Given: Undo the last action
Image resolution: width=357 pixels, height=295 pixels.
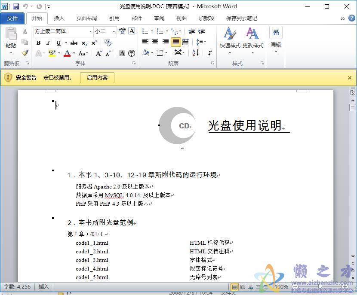Looking at the screenshot, I should click(25, 6).
